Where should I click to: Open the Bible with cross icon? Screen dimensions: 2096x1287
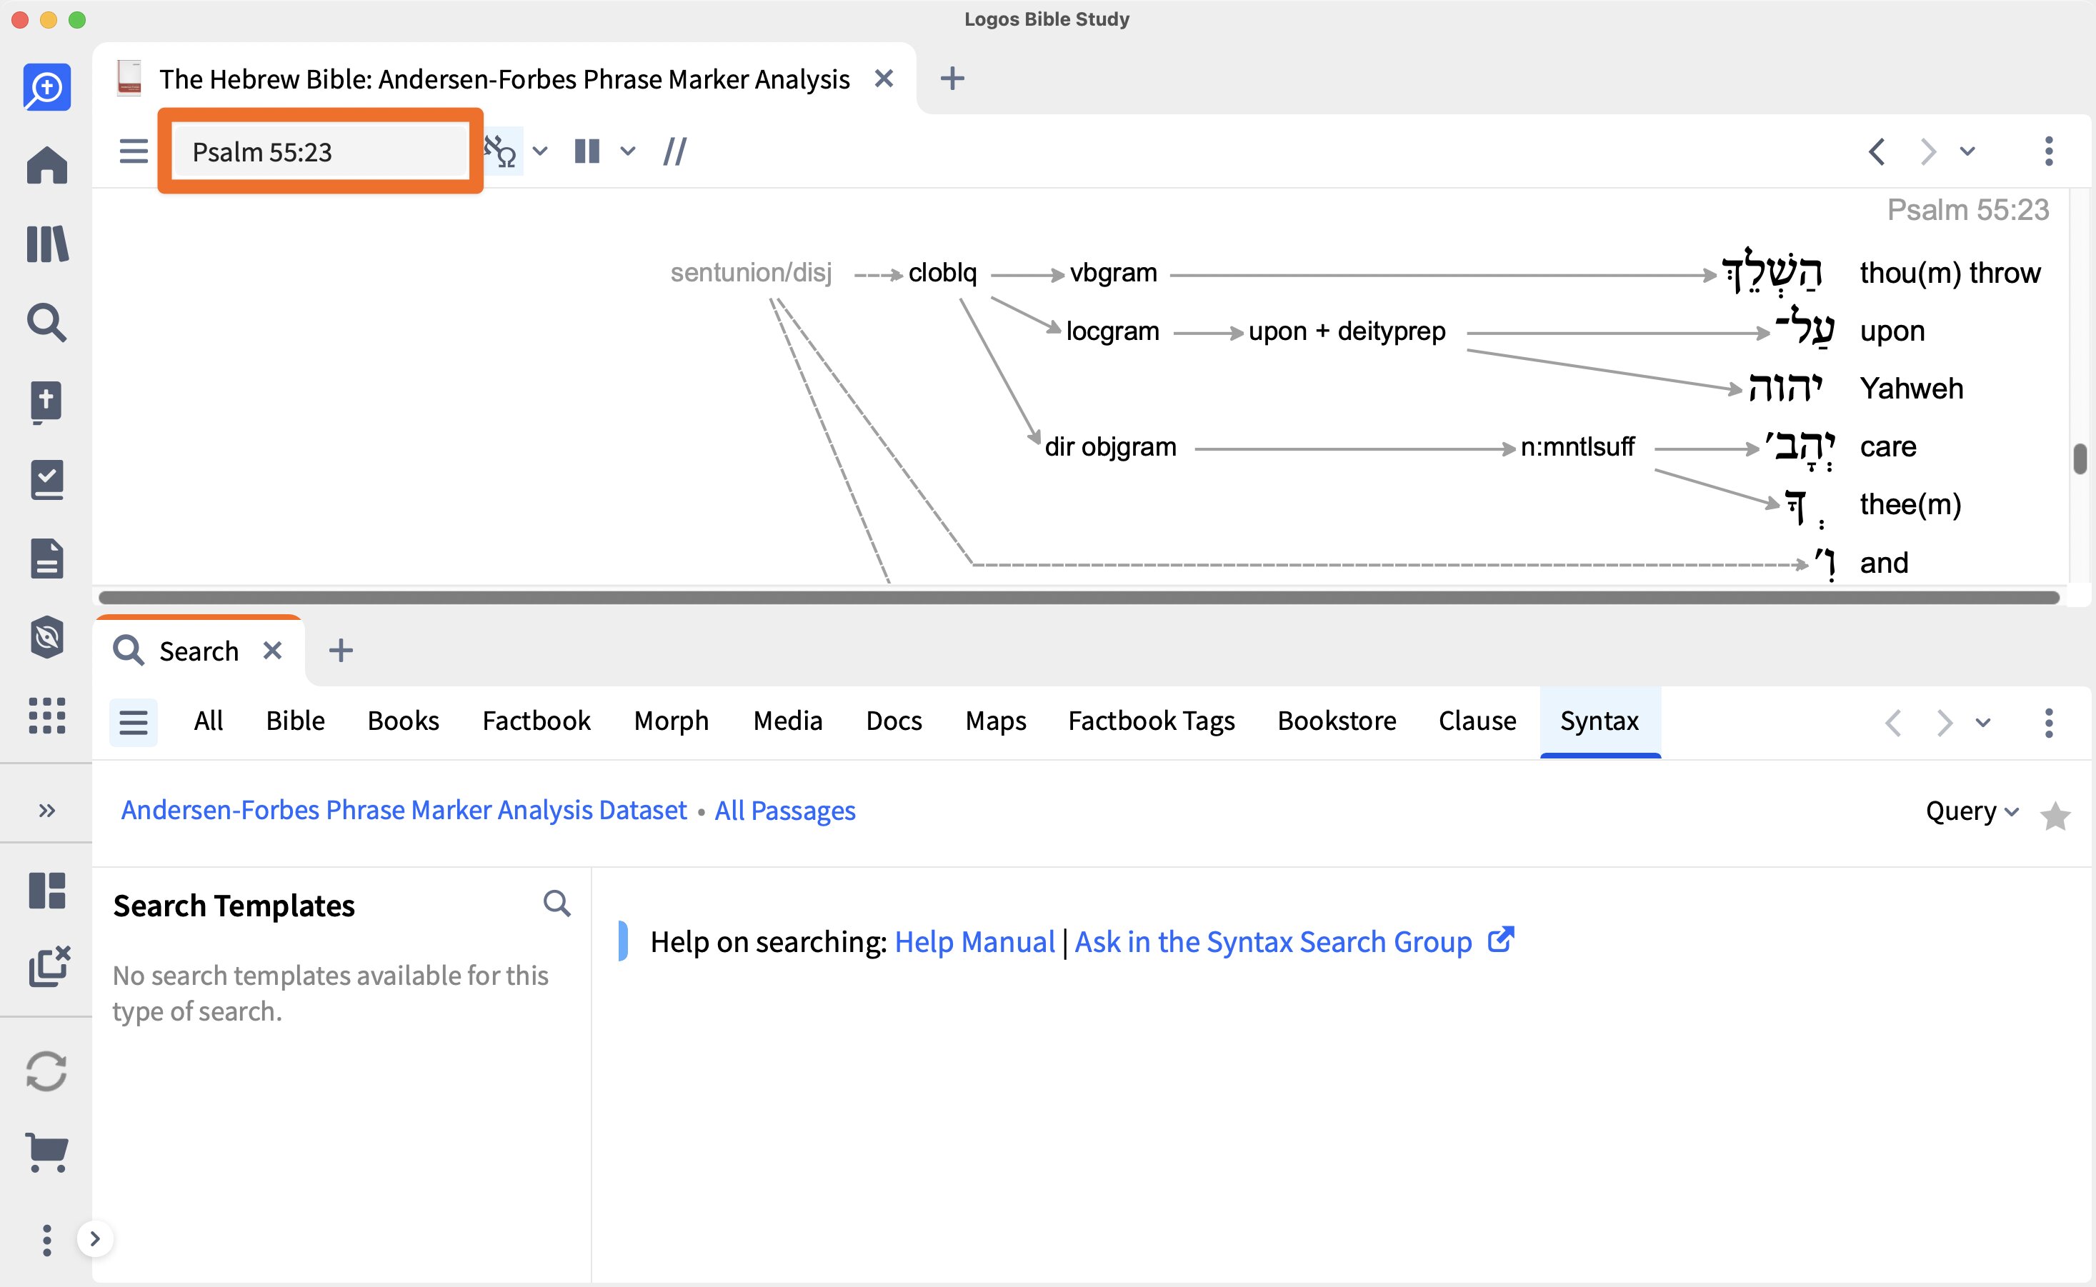tap(47, 402)
